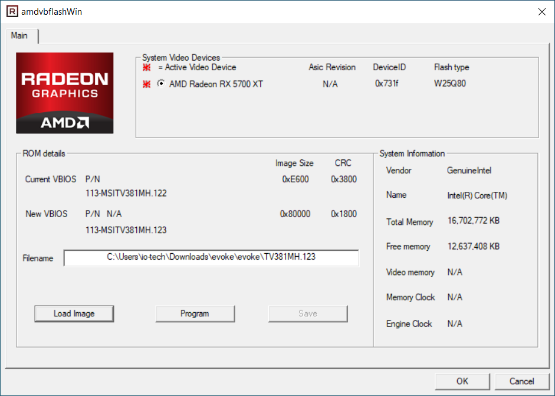Viewport: 555px width, 396px height.
Task: Click the current CRC value 0x3800
Action: click(x=344, y=179)
